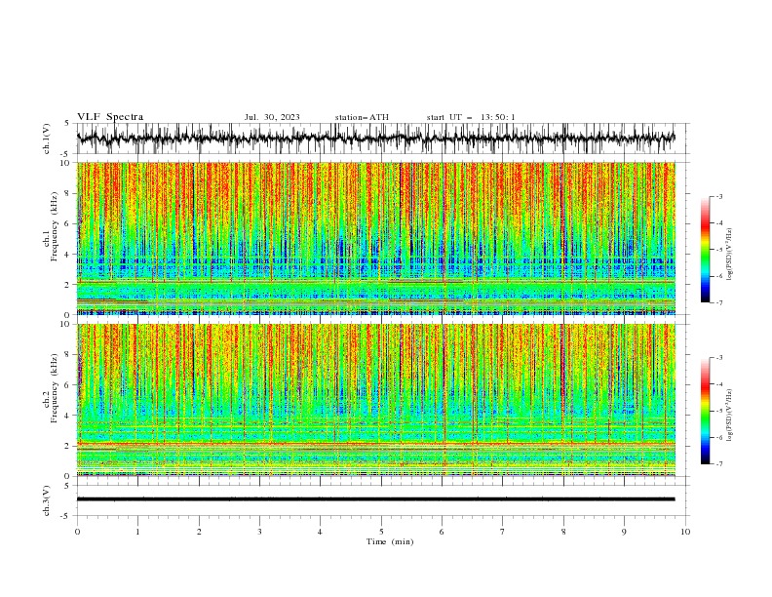The width and height of the screenshot is (772, 597).
Task: Click time axis tick label '5'
Action: (x=381, y=532)
